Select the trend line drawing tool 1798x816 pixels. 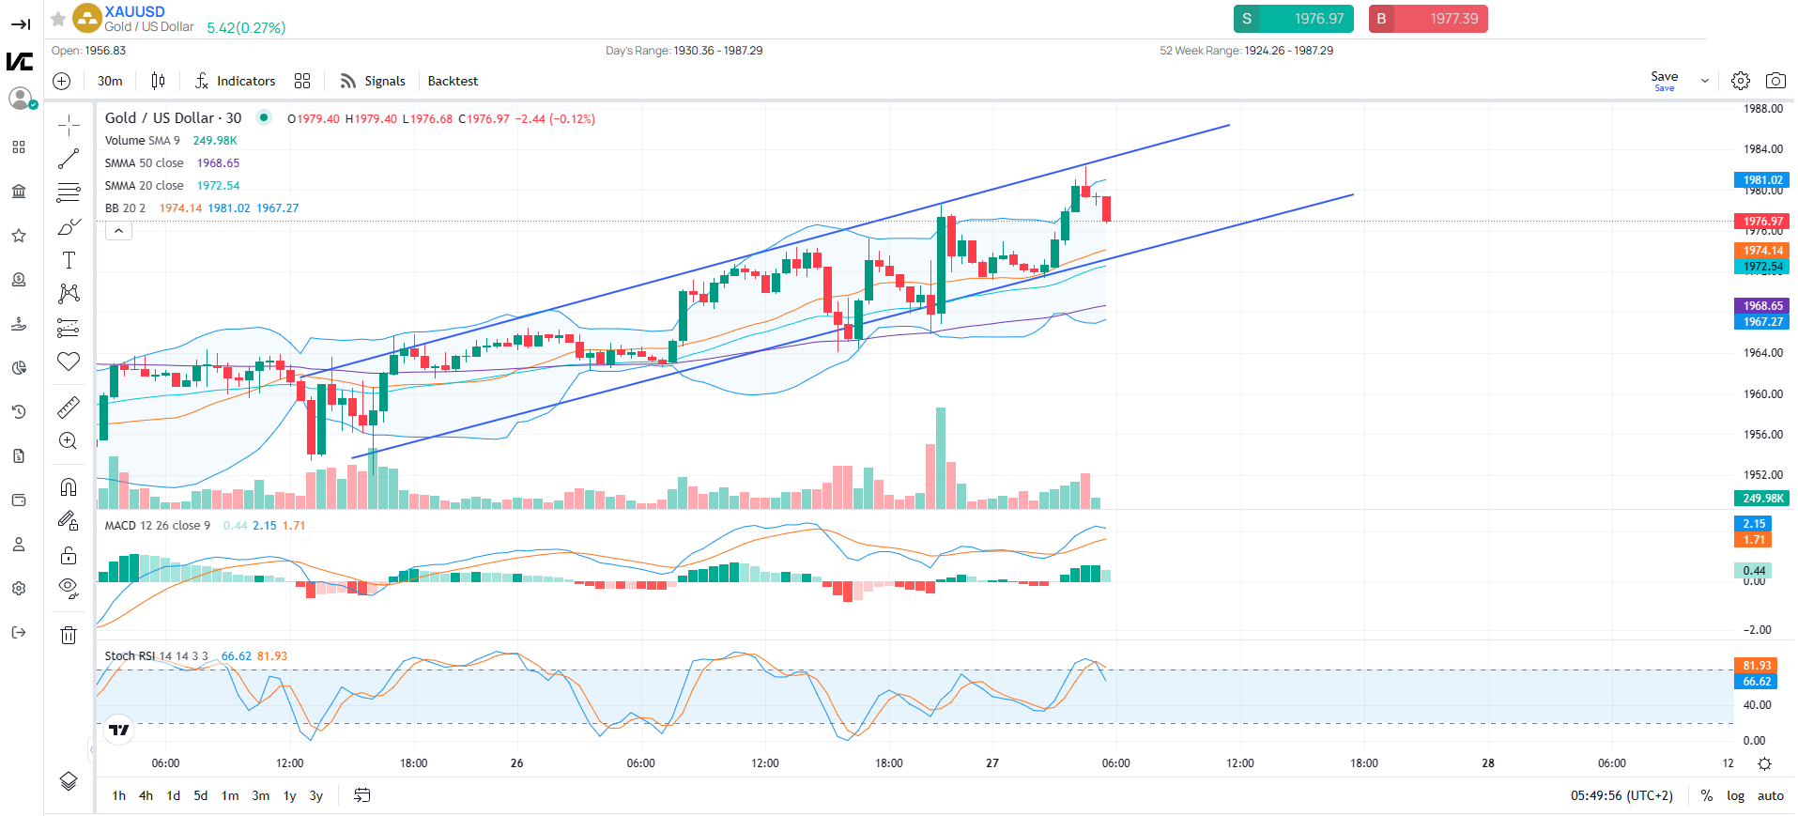pos(69,159)
